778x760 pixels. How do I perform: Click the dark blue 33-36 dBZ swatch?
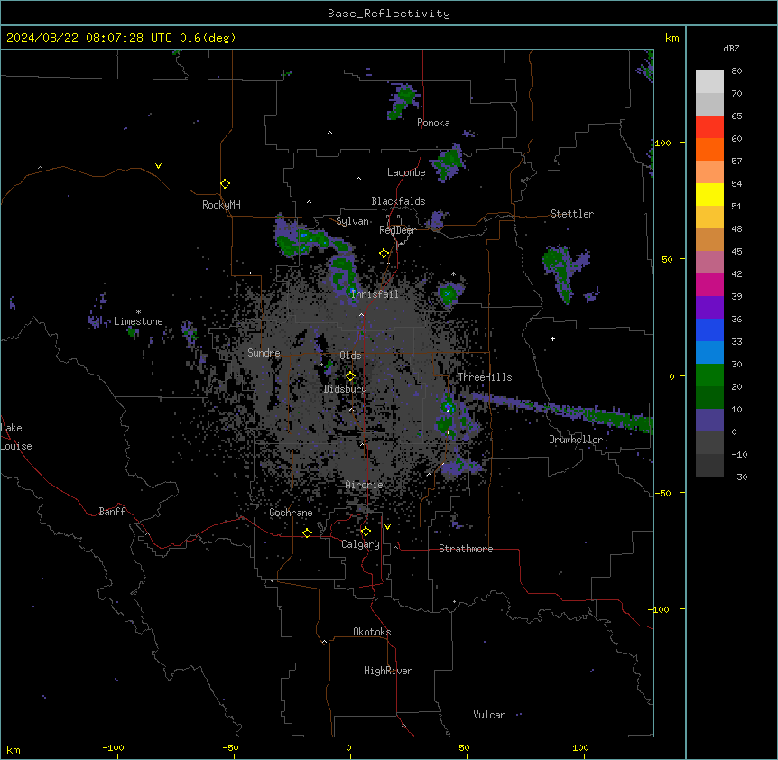point(709,329)
